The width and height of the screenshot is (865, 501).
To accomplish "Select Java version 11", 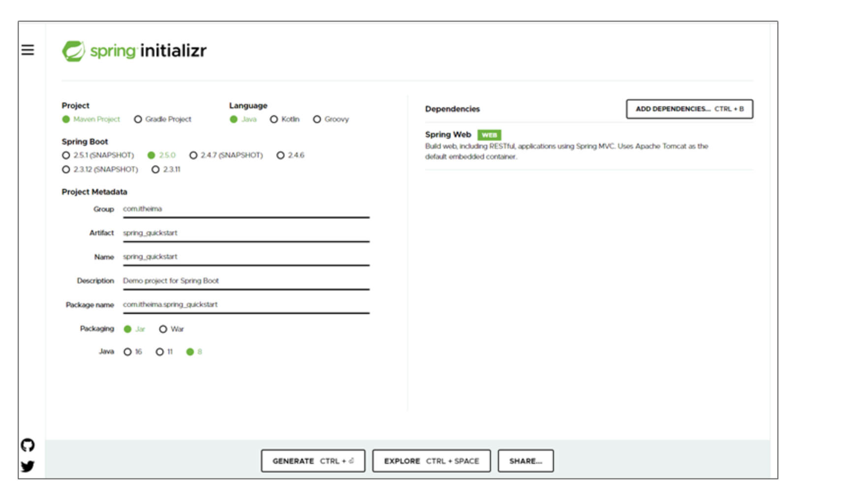I will coord(159,352).
